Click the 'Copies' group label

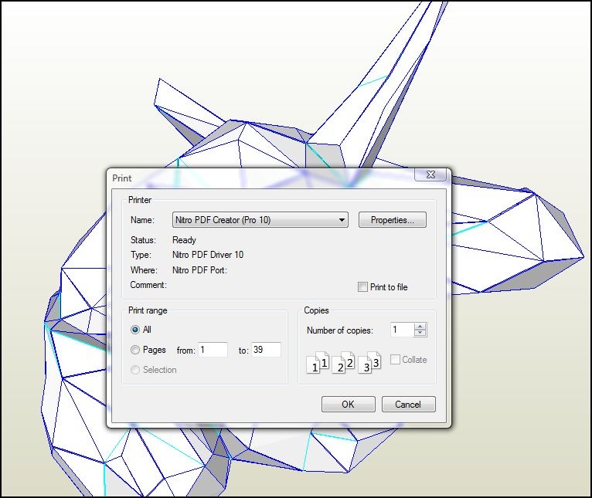tap(316, 310)
